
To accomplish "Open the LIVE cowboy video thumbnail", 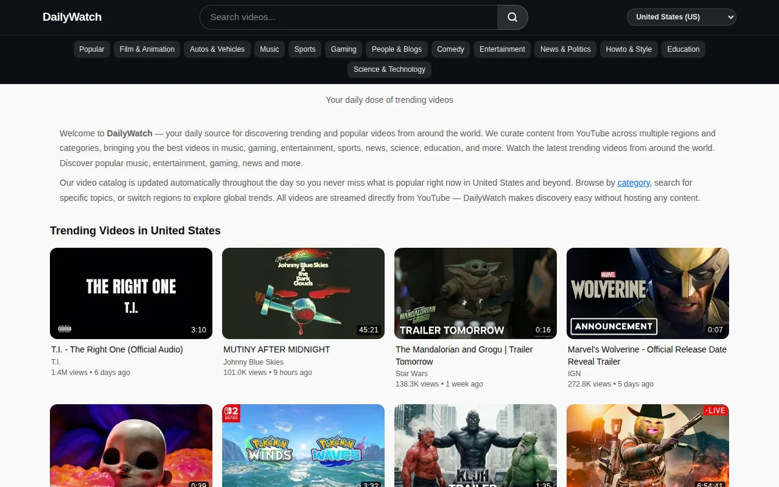I will [648, 446].
